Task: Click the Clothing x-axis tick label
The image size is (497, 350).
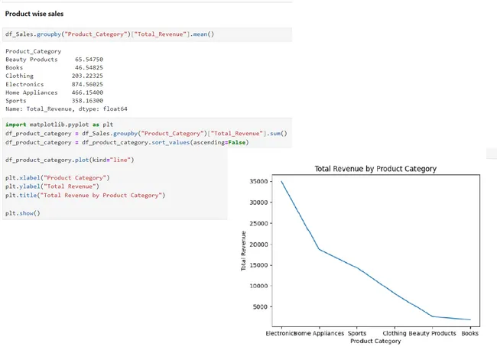Action: (x=395, y=333)
